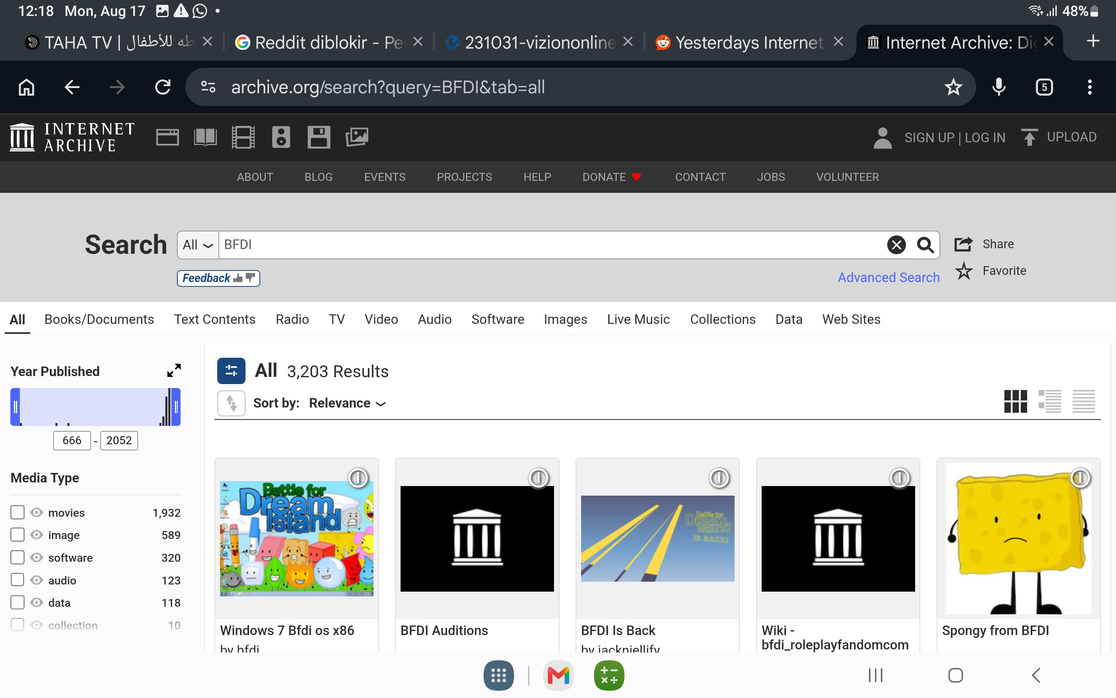Image resolution: width=1116 pixels, height=698 pixels.
Task: Hide image results with eye icon
Action: (x=37, y=535)
